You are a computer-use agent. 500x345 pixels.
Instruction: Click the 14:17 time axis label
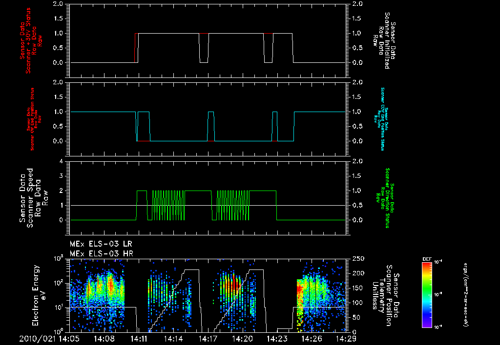[x=208, y=339]
